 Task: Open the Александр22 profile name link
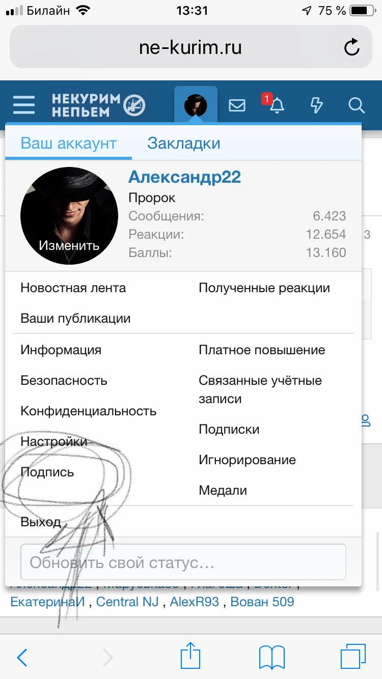[x=184, y=177]
